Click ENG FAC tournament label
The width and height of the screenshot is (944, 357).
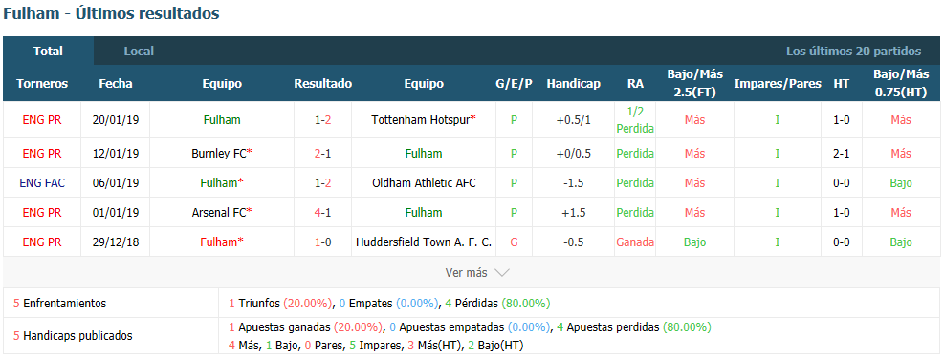point(42,182)
